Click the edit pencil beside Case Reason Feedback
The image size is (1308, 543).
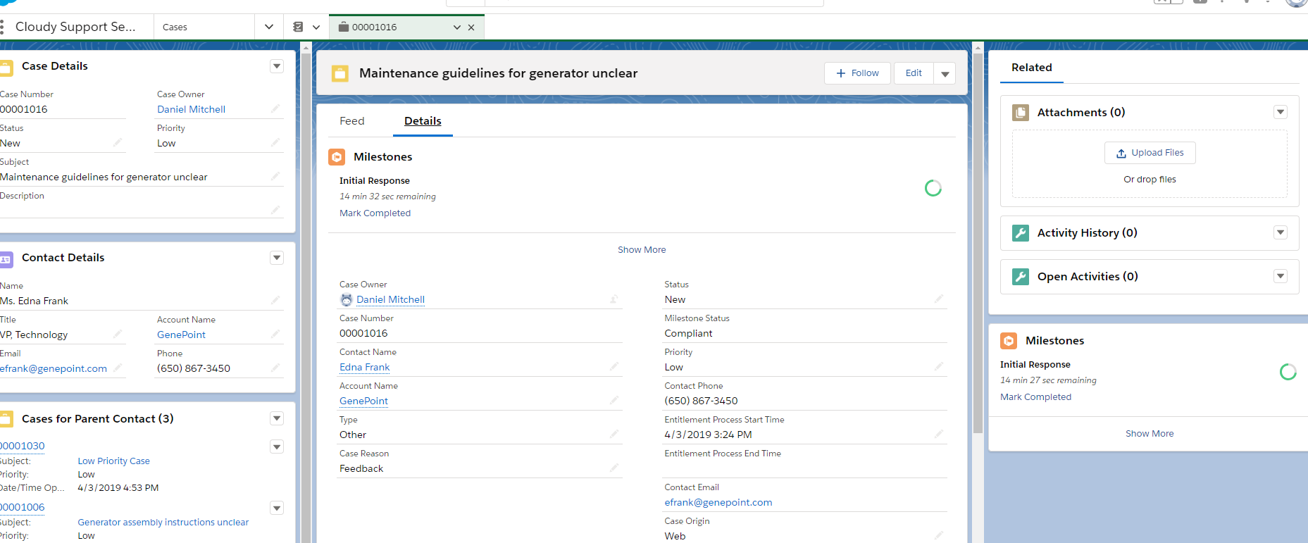pos(613,468)
